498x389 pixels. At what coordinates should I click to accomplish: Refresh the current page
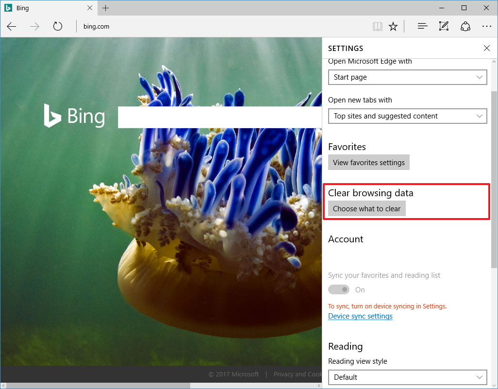pyautogui.click(x=57, y=26)
